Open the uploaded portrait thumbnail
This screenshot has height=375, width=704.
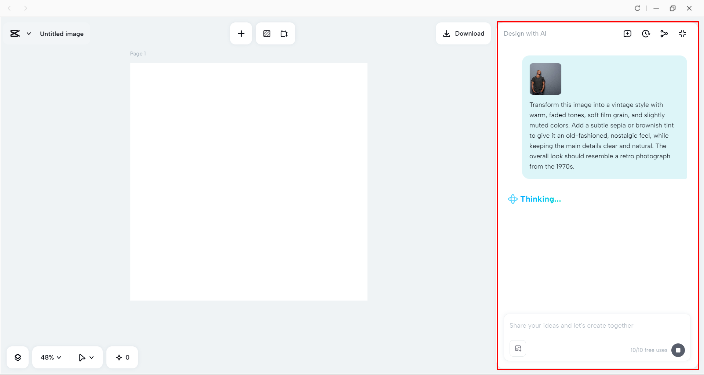point(545,79)
